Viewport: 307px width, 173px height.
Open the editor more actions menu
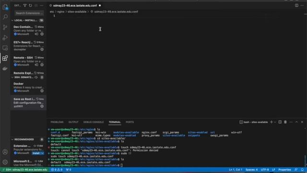pyautogui.click(x=302, y=5)
